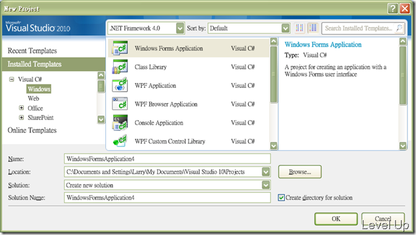Click the search magnifier icon
The height and width of the screenshot is (235, 416).
[399, 28]
